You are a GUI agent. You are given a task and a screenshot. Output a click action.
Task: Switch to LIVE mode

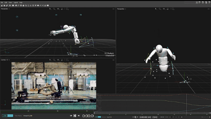5,116
